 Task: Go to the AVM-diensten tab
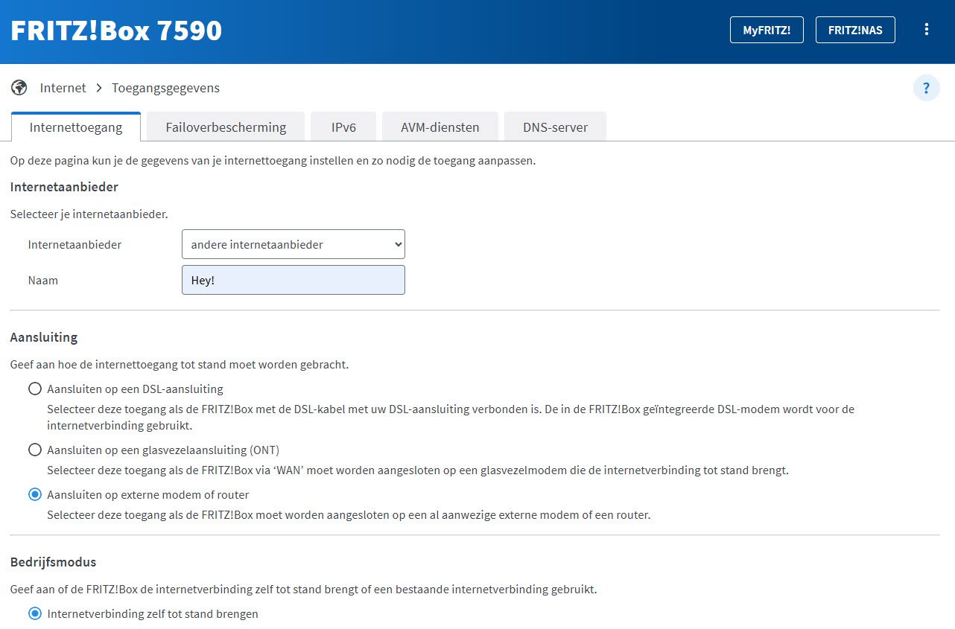point(440,127)
